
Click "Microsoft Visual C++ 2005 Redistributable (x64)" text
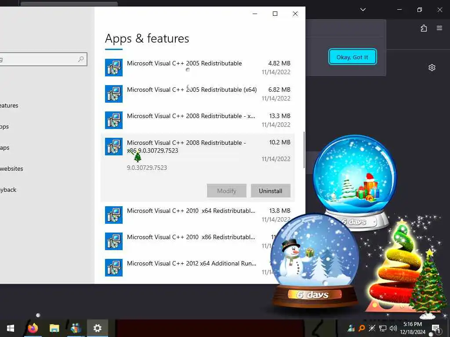192,90
